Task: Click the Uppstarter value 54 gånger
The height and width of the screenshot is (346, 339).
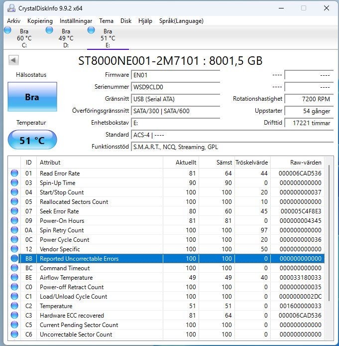Action: [309, 111]
